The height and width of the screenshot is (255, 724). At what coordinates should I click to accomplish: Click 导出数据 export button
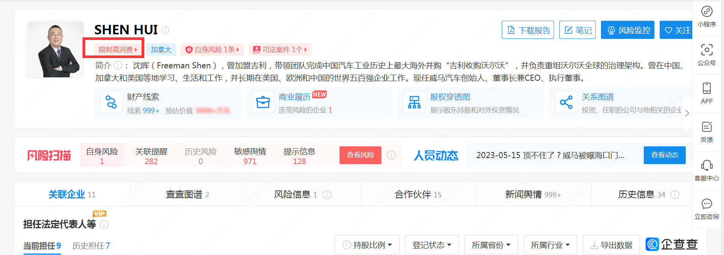coord(611,245)
